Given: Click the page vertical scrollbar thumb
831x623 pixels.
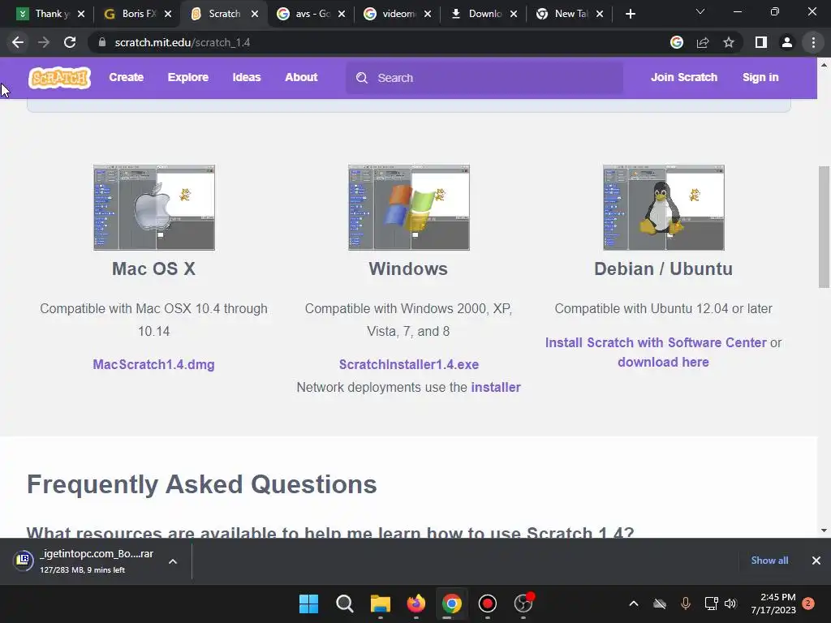Looking at the screenshot, I should [824, 227].
